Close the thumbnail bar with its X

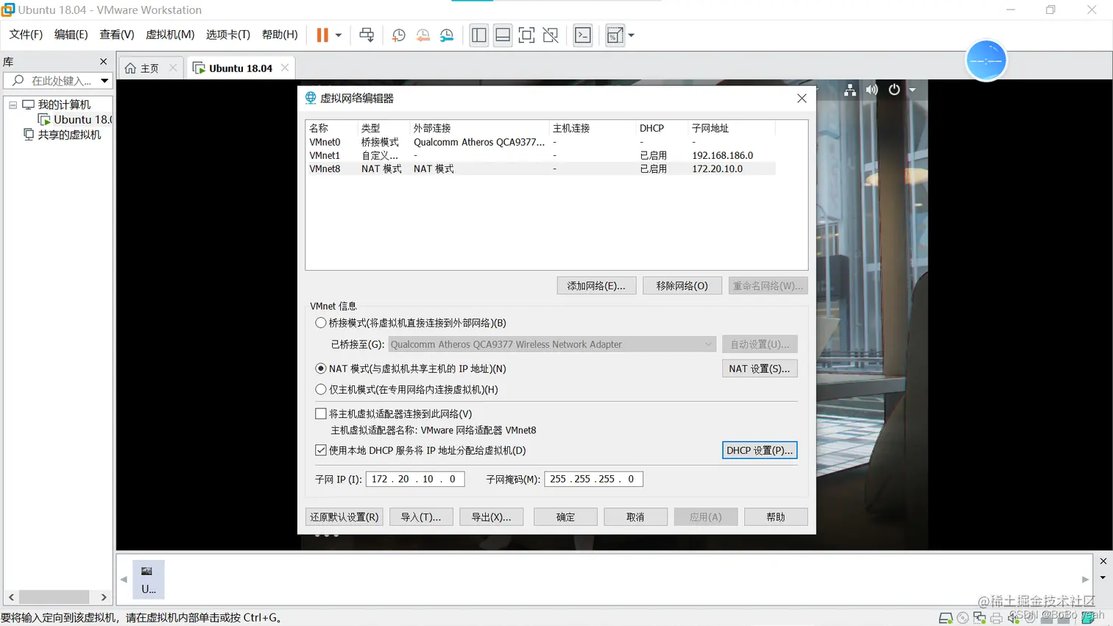point(1103,561)
